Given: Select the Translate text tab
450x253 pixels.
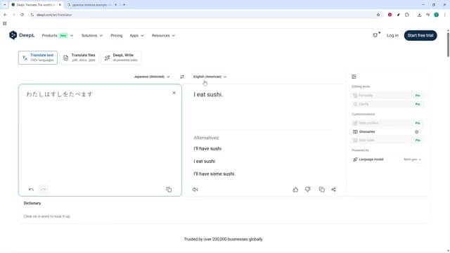Looking at the screenshot, I should coord(38,58).
